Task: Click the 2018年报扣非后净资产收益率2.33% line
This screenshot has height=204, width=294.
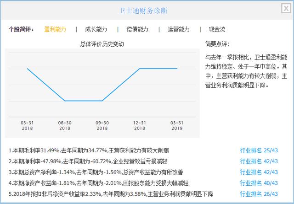Action: click(x=111, y=194)
